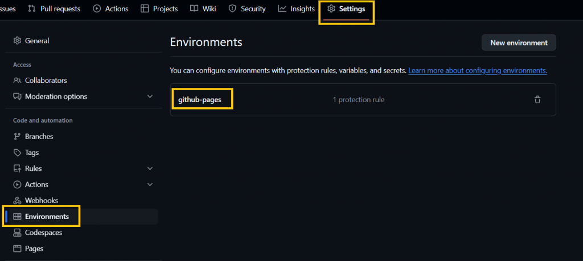
Task: Click the gear icon on Settings tab
Action: coord(331,9)
